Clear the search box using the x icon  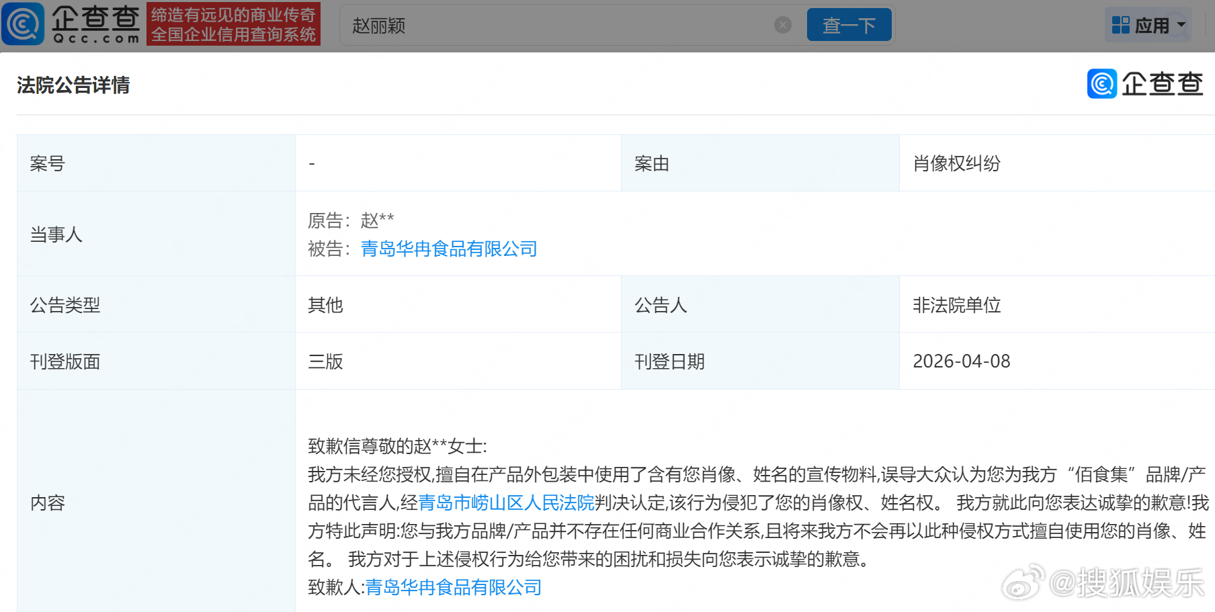pyautogui.click(x=782, y=24)
